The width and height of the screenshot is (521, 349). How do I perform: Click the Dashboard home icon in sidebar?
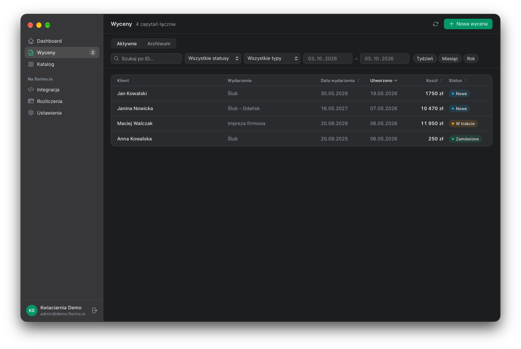coord(31,41)
